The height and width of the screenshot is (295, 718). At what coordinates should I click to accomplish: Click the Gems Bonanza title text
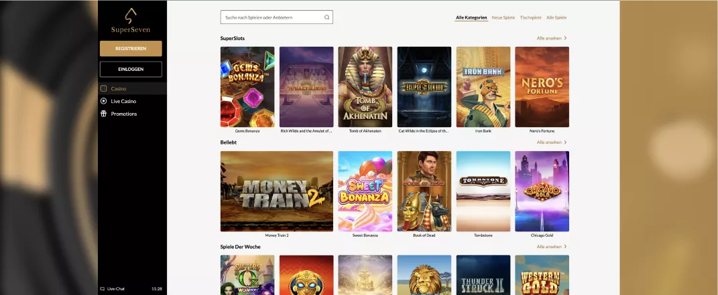pyautogui.click(x=247, y=131)
